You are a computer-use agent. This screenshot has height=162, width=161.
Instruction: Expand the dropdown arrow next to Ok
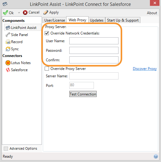tap(19, 13)
